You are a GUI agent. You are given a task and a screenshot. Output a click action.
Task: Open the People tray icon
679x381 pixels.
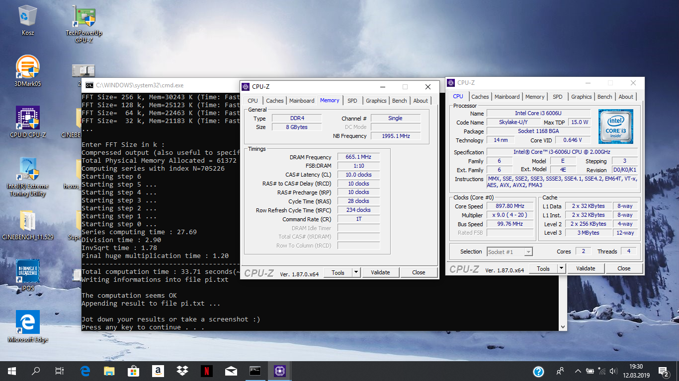click(560, 371)
